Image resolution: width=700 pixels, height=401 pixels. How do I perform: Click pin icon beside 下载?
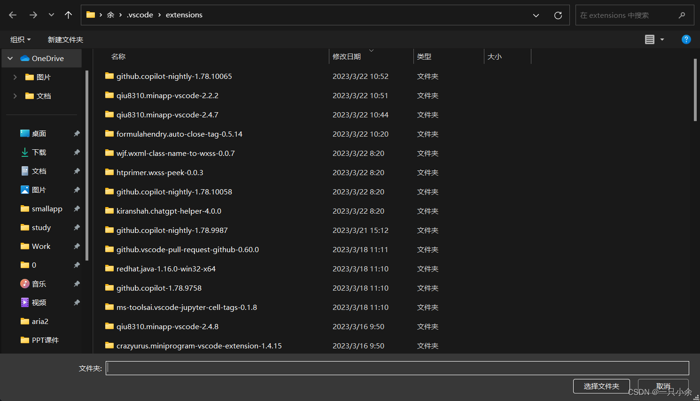coord(77,152)
